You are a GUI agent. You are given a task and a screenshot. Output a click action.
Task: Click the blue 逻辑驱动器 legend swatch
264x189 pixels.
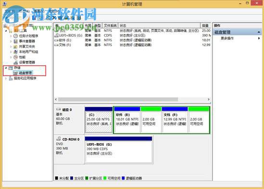(x=123, y=178)
